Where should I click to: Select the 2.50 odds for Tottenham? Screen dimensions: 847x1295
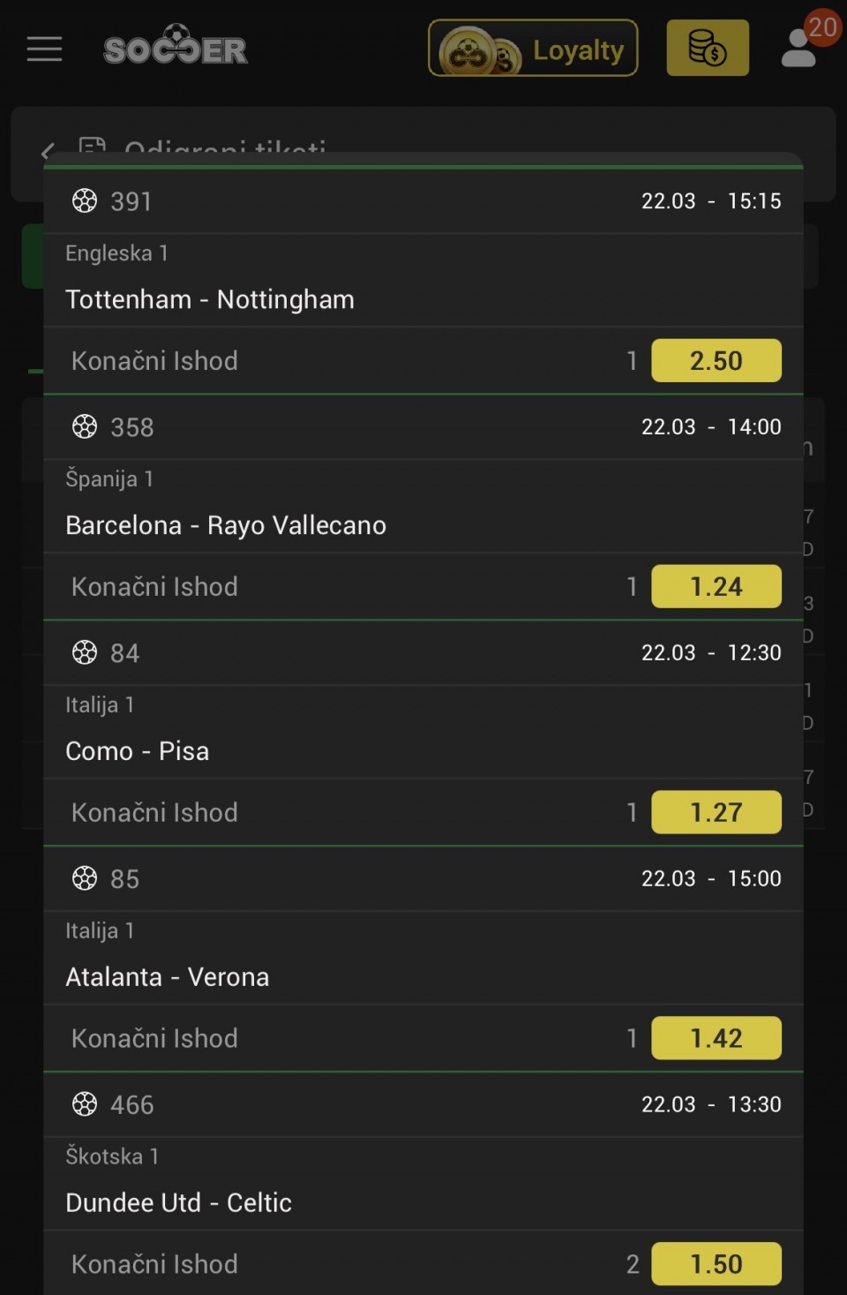[x=716, y=361]
